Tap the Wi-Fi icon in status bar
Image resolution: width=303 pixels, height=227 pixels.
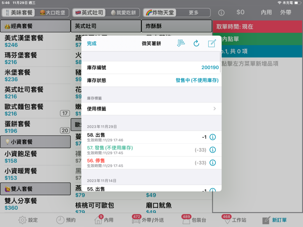pyautogui.click(x=279, y=3)
